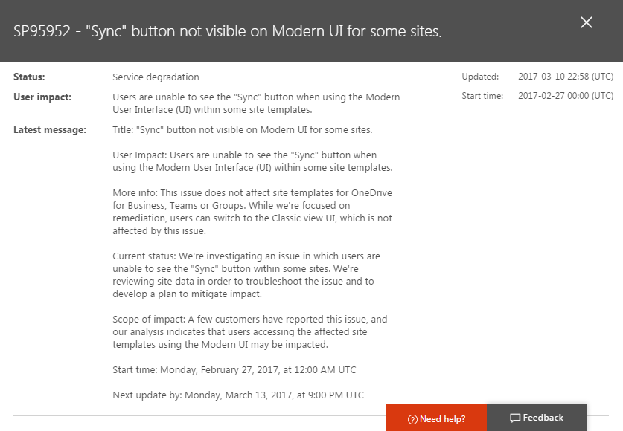Select the Service degradation status text

(156, 77)
